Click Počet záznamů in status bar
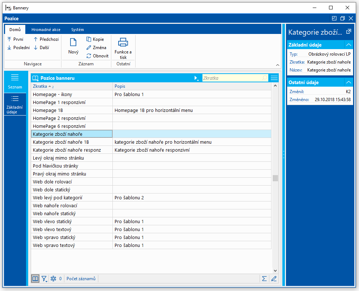The image size is (359, 291). click(x=81, y=278)
